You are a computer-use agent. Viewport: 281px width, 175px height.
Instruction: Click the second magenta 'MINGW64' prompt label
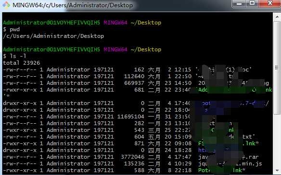pos(115,49)
